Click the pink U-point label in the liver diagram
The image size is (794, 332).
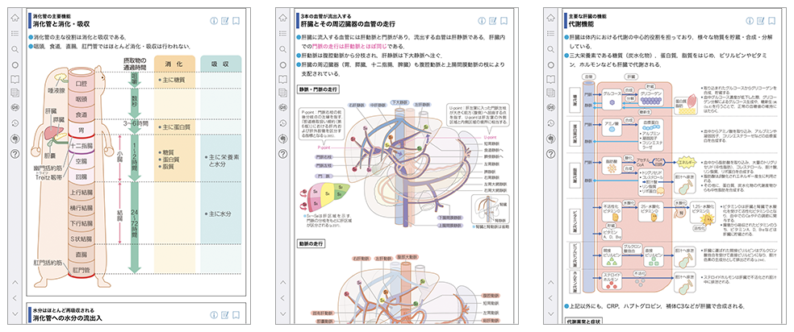coord(490,137)
